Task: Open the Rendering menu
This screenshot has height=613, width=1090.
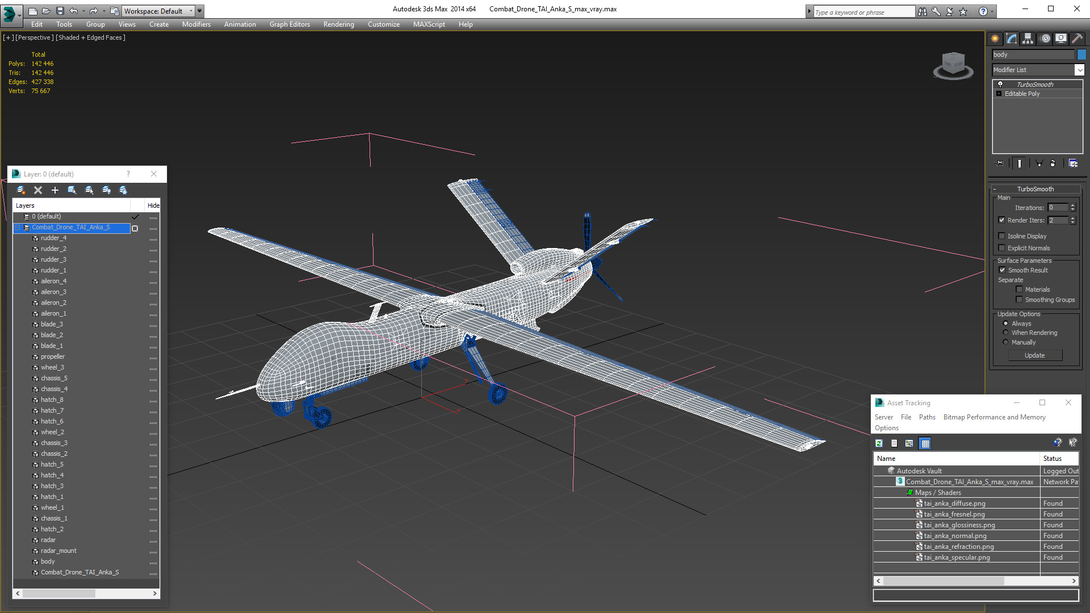Action: pyautogui.click(x=338, y=24)
